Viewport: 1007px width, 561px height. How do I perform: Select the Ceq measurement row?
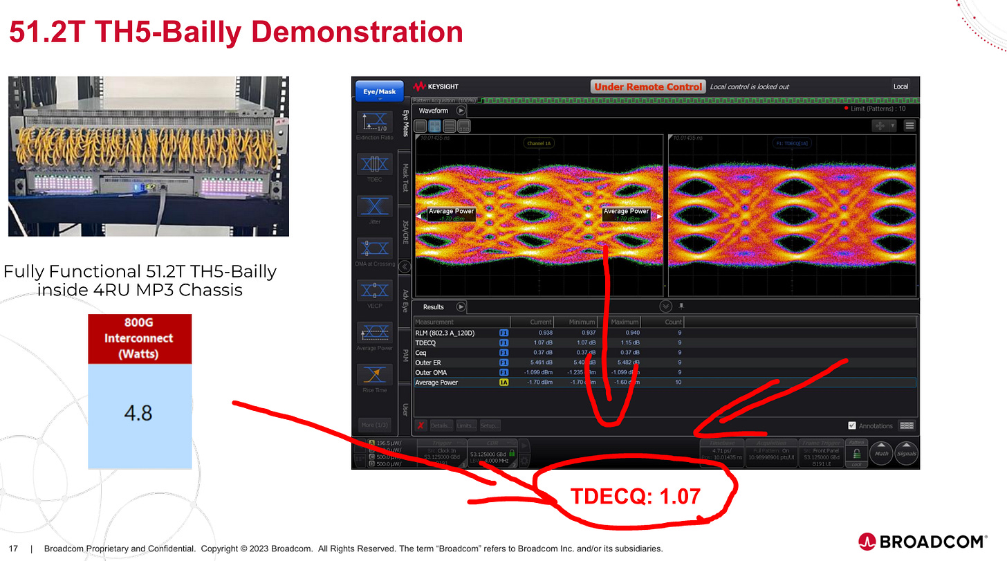665,352
